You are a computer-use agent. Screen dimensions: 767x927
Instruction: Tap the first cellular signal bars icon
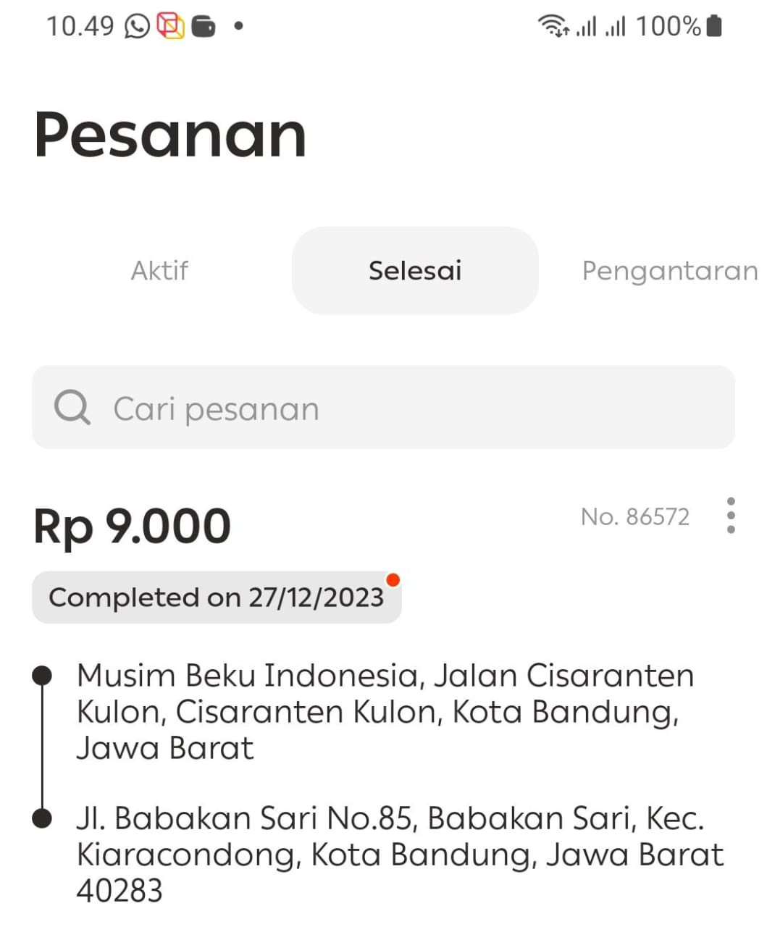[586, 28]
